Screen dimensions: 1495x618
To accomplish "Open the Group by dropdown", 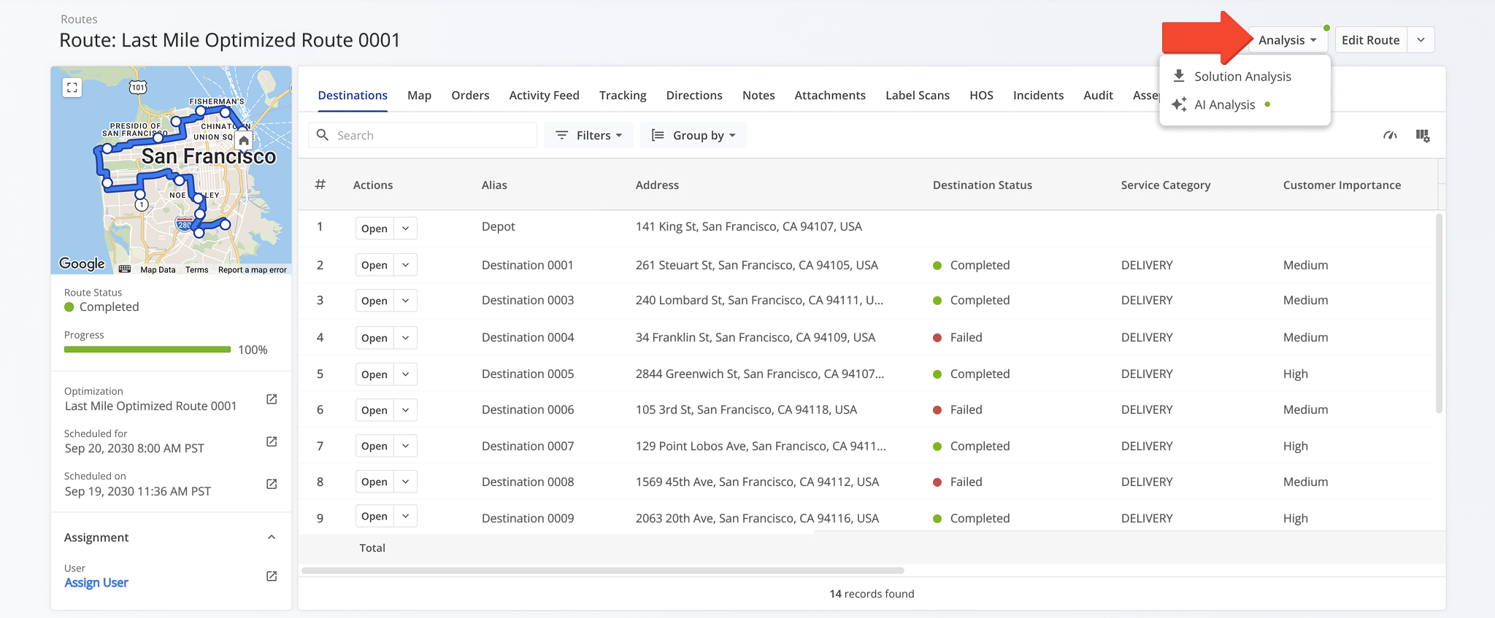I will coord(693,135).
